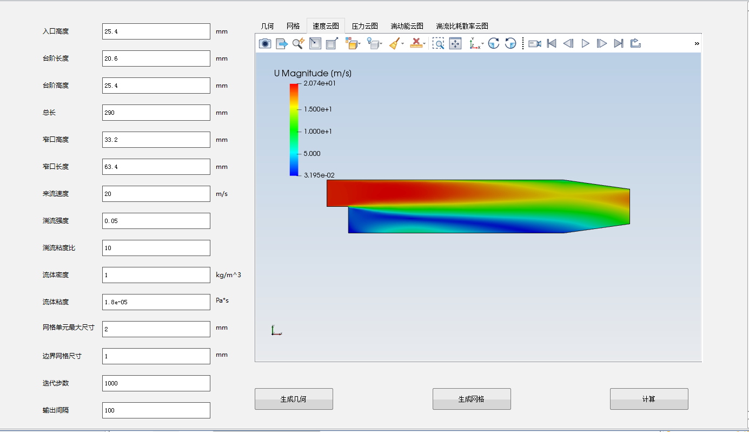Click the 窄口长度 input field

(156, 167)
